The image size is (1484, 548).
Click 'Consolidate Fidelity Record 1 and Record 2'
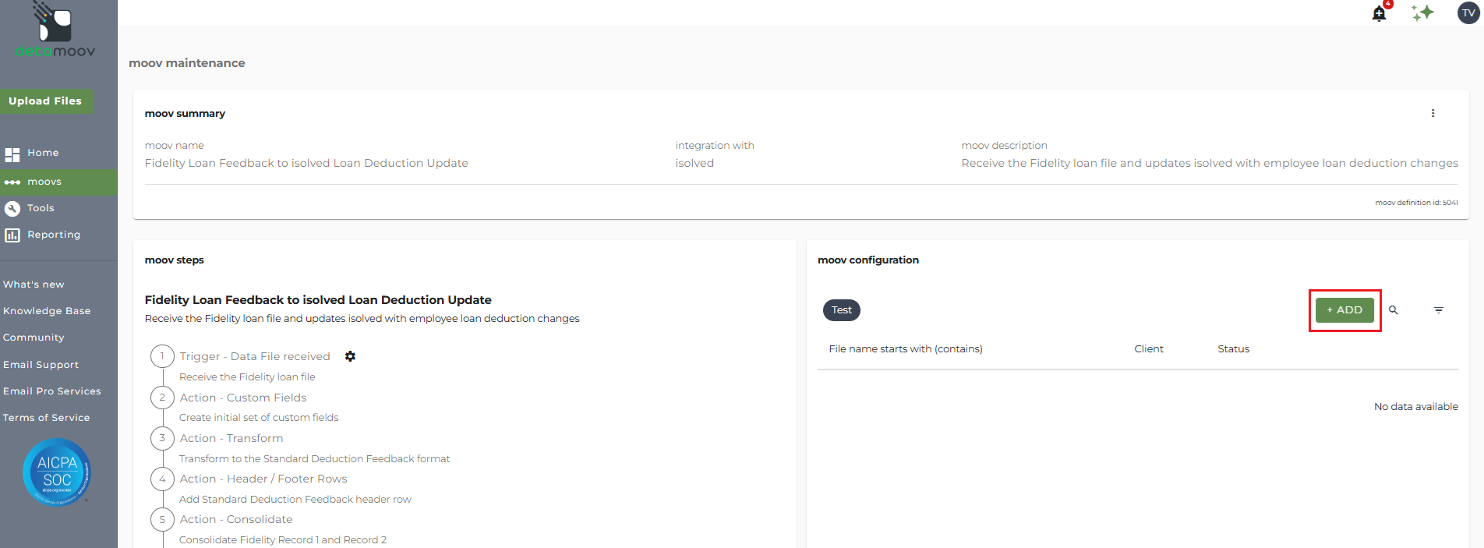283,539
